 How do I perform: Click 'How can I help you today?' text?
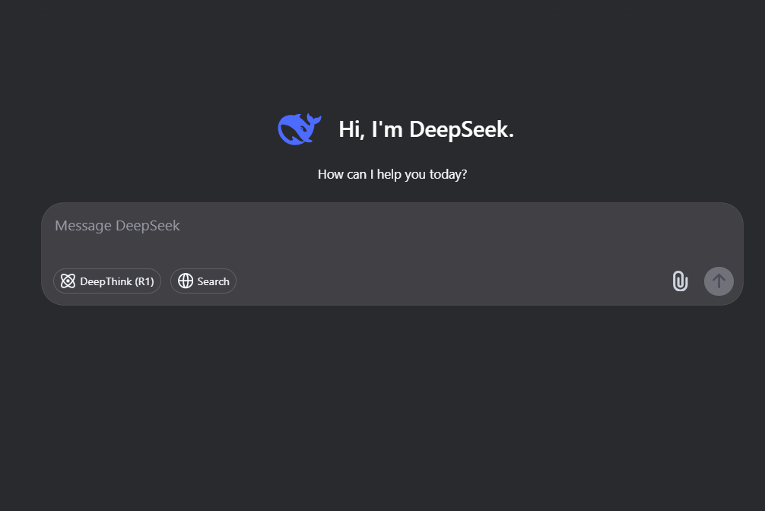(x=392, y=174)
